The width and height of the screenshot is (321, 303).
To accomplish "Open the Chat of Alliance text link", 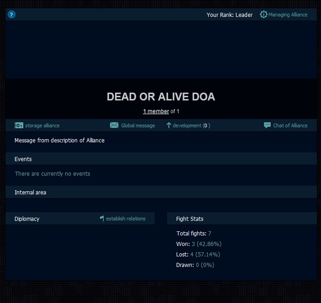I will tap(290, 125).
